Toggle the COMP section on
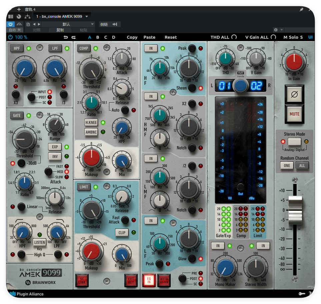Image resolution: width=321 pixels, height=304 pixels. tap(84, 48)
